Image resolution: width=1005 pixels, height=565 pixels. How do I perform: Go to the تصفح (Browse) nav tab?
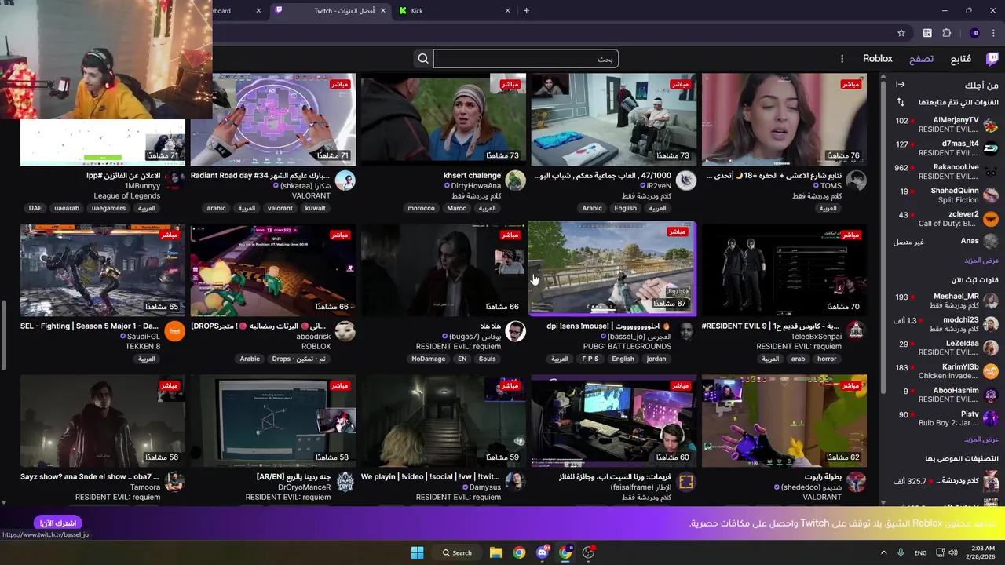tap(921, 59)
